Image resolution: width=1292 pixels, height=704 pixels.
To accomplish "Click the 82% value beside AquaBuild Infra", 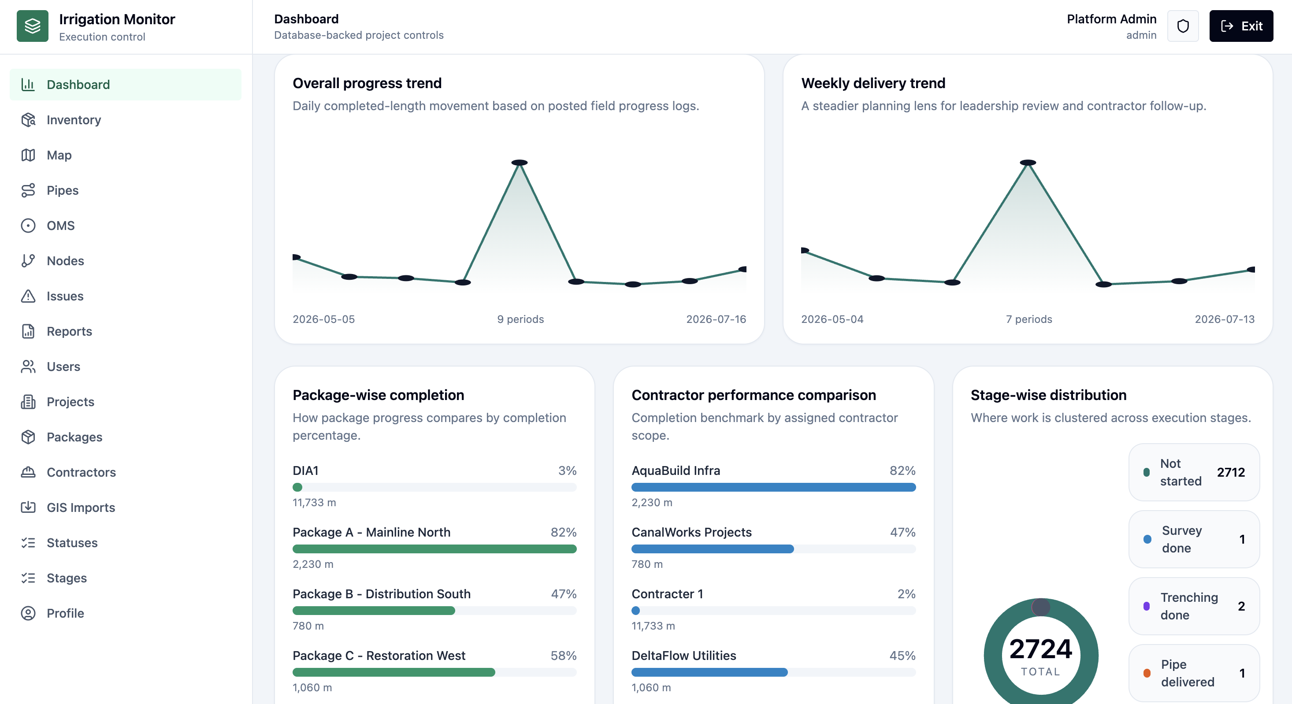I will point(902,471).
